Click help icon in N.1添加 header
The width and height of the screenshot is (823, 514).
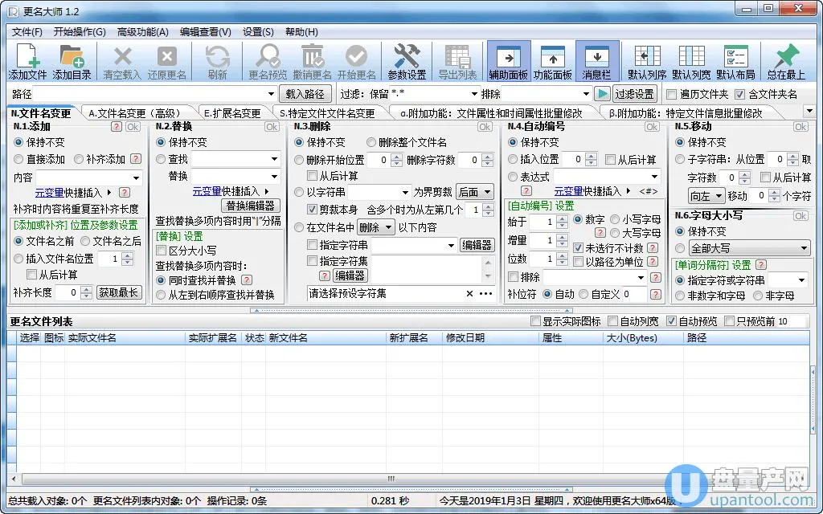tap(117, 127)
